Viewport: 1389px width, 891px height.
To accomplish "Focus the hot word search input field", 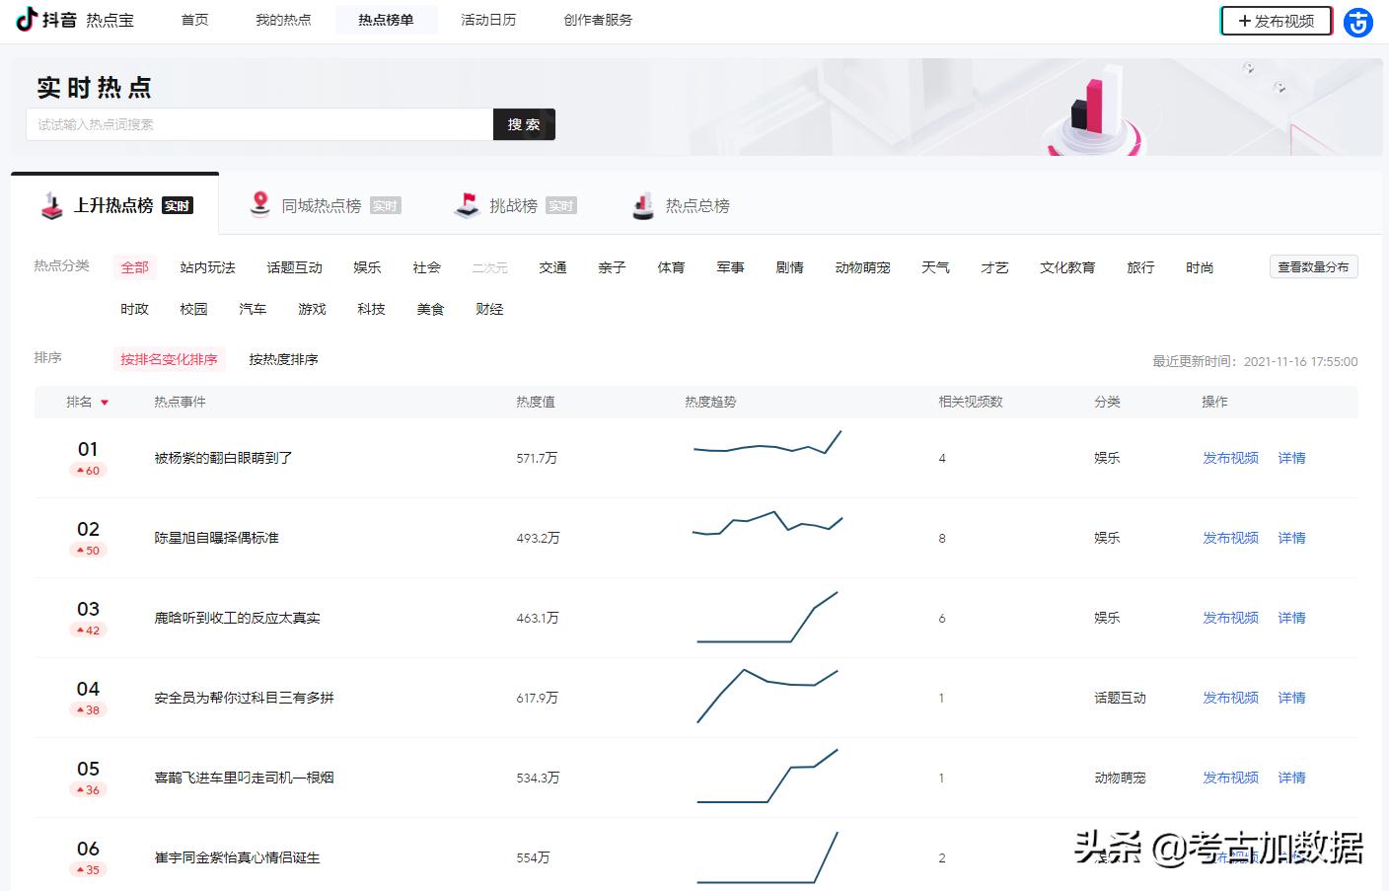I will tap(259, 124).
